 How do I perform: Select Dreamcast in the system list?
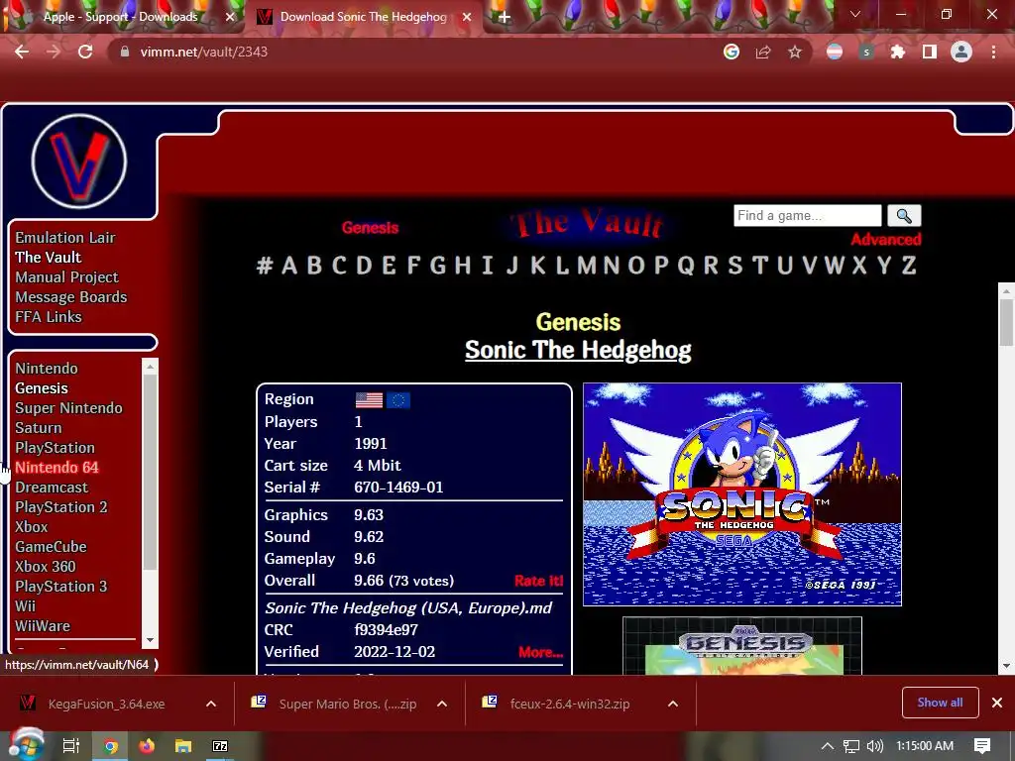tap(52, 488)
